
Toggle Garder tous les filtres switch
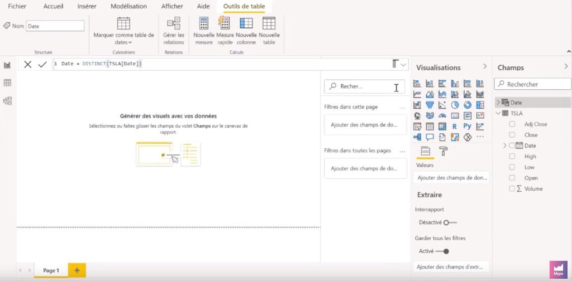(x=442, y=251)
